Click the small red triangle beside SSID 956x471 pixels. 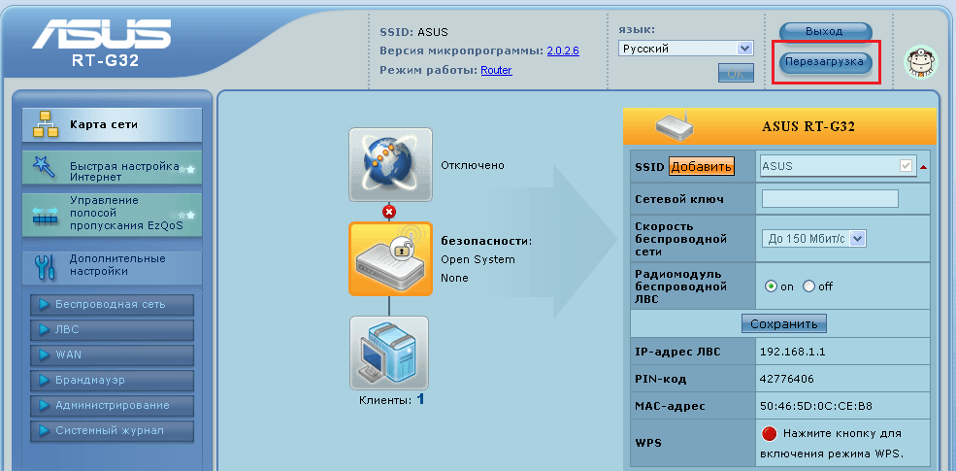pos(923,167)
